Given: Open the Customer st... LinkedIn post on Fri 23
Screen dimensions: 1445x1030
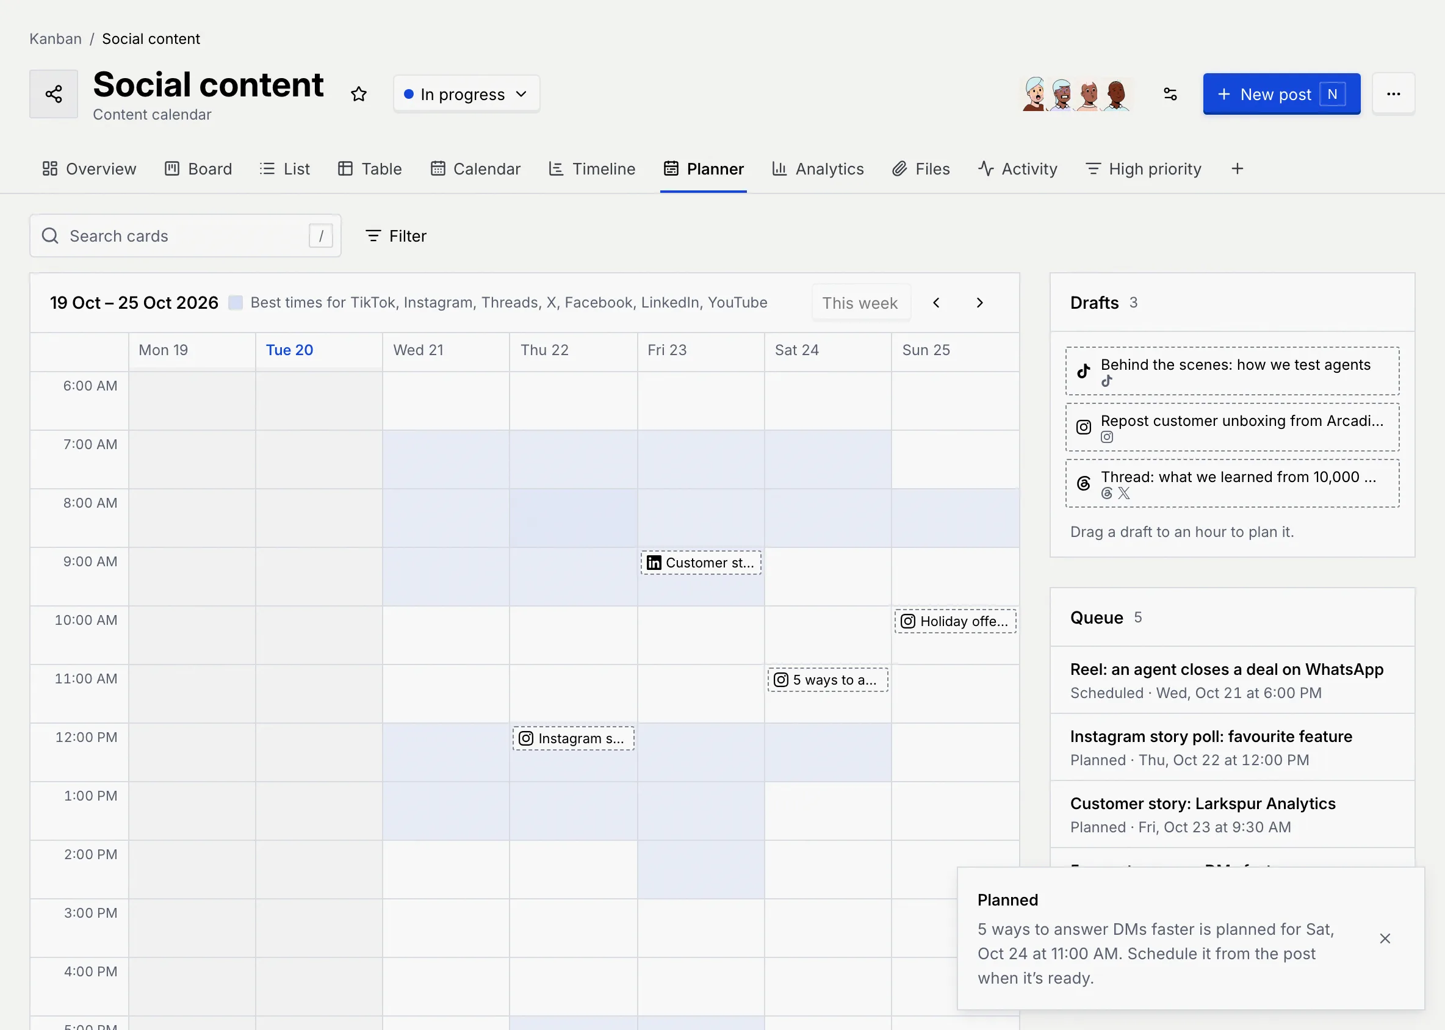Looking at the screenshot, I should (x=701, y=563).
